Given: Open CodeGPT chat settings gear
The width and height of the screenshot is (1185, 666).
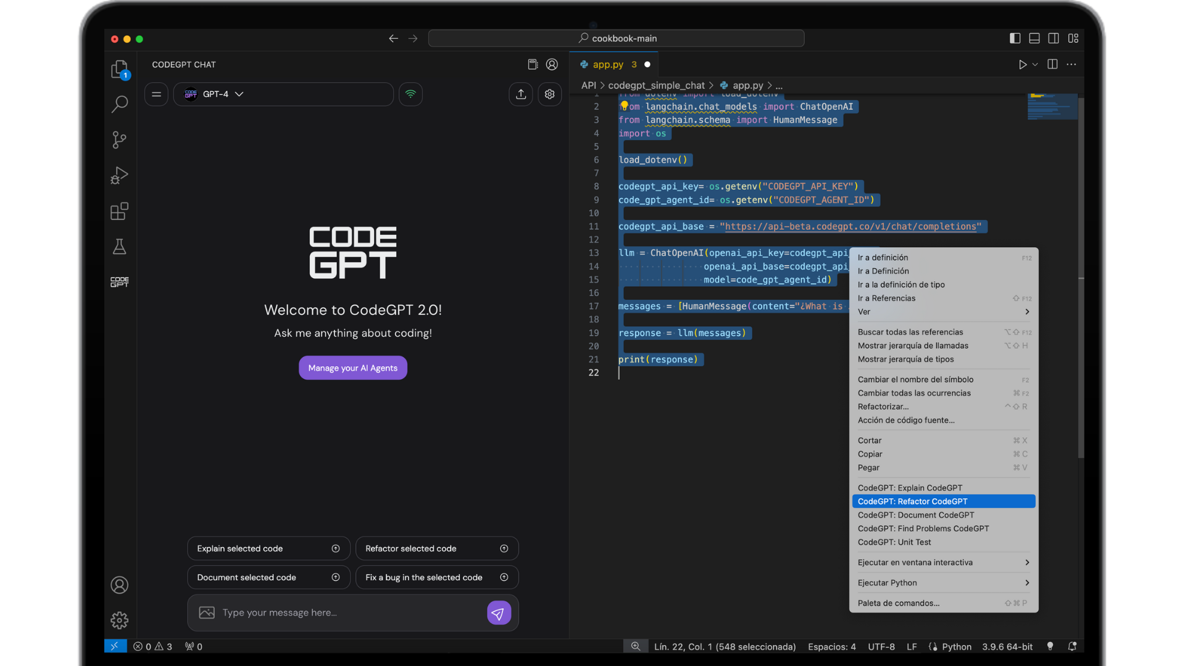Looking at the screenshot, I should click(549, 94).
